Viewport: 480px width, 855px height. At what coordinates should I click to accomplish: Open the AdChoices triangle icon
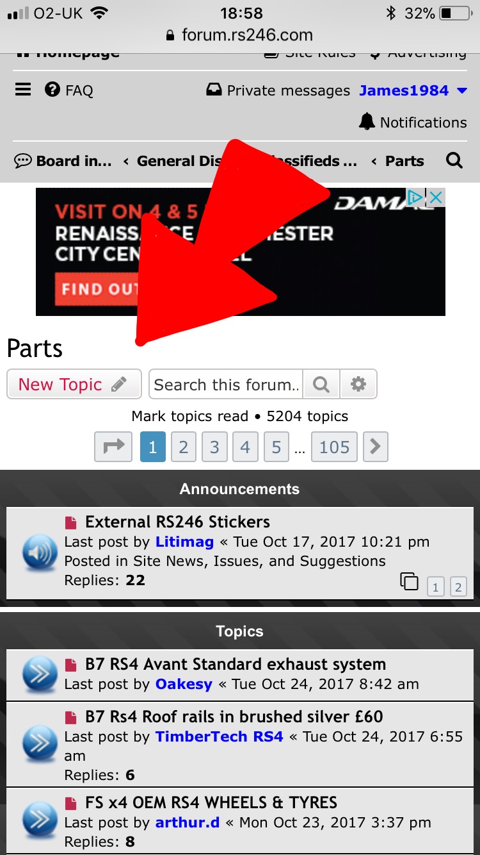coord(416,197)
